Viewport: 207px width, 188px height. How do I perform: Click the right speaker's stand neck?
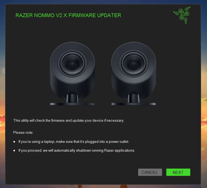(134, 98)
